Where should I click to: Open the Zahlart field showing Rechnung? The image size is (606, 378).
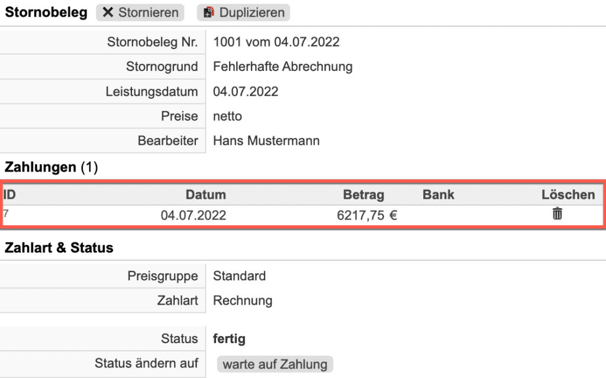pyautogui.click(x=243, y=301)
